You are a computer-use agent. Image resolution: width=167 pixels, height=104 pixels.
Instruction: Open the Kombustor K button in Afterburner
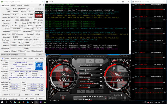click(x=81, y=61)
